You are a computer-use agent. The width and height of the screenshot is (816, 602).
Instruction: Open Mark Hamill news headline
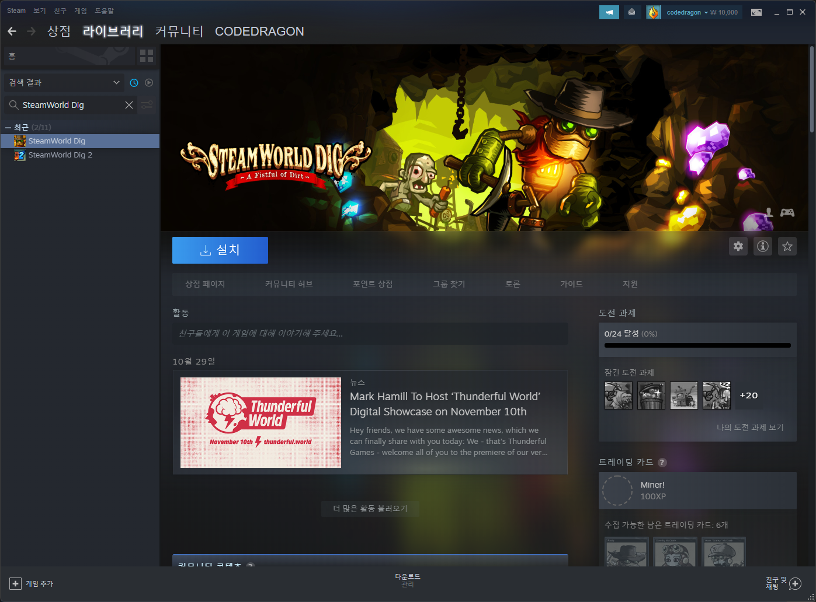(445, 404)
